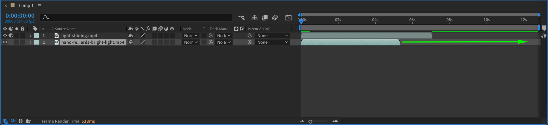The image size is (548, 125).
Task: Toggle Transfer Controls pane icon
Action: (13, 121)
